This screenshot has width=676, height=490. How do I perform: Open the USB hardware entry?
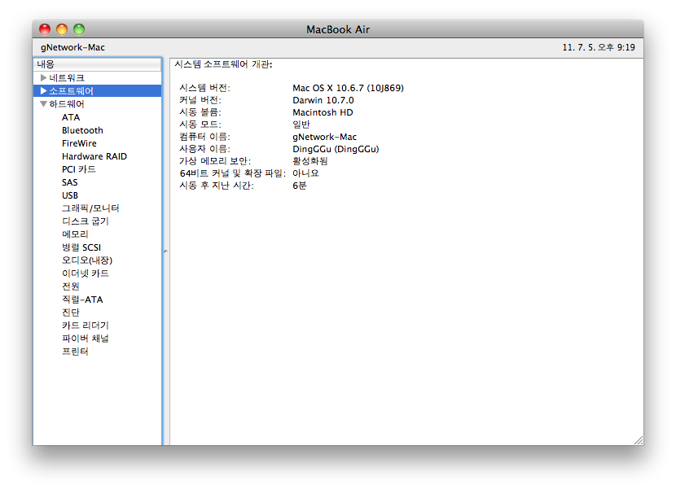pos(70,195)
